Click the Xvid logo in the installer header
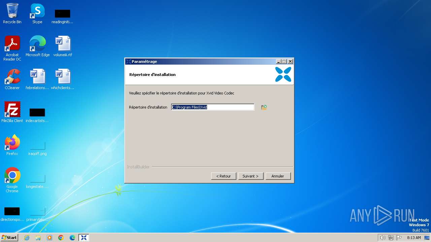Image resolution: width=431 pixels, height=242 pixels. 283,74
